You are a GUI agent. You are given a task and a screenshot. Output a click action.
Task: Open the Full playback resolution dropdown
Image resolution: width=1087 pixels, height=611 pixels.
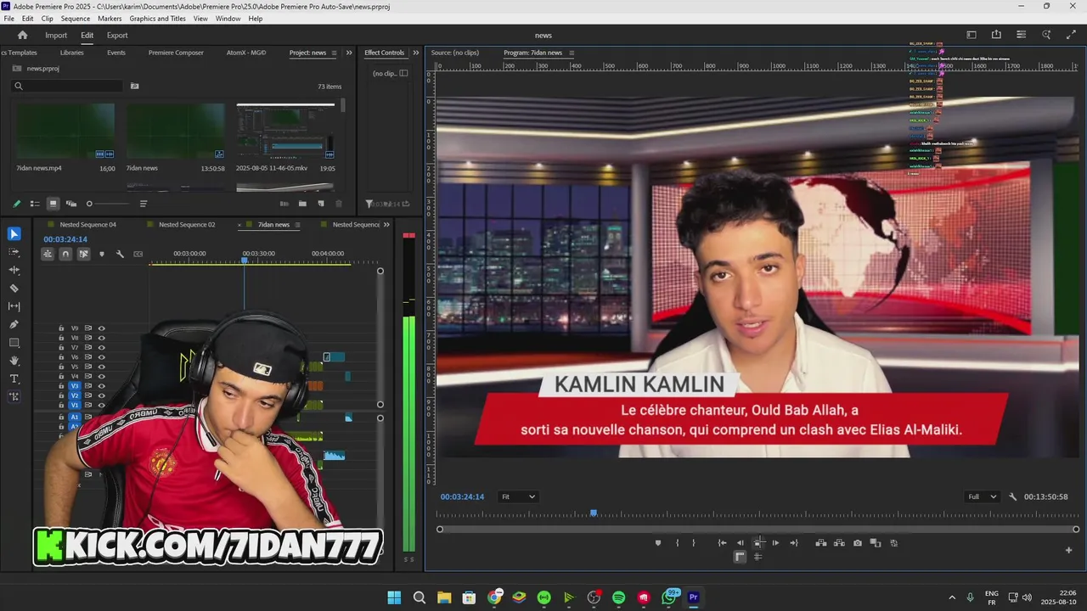(982, 496)
